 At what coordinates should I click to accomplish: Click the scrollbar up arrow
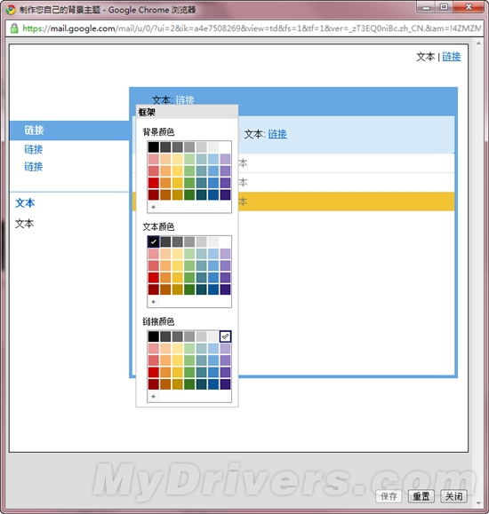pyautogui.click(x=478, y=43)
